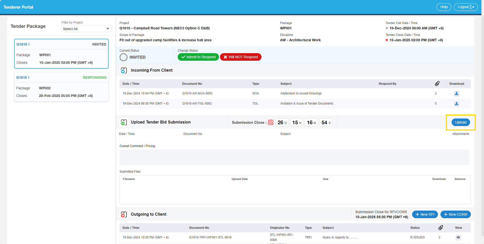The width and height of the screenshot is (484, 244).
Task: Click the Size column header in Submitted Files
Action: point(326,179)
